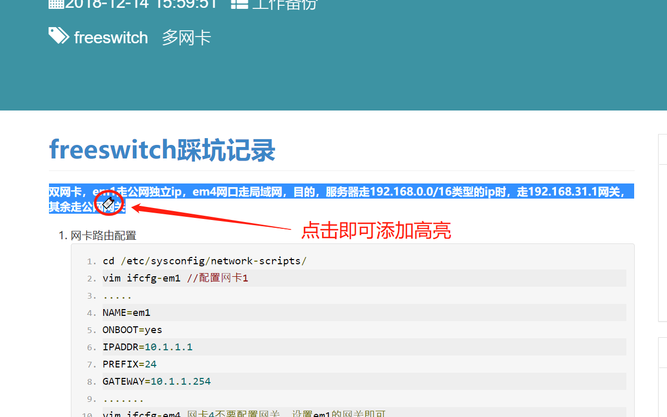
Task: Click code line cd /etc/sysconfig/network-scripts/
Action: point(205,261)
